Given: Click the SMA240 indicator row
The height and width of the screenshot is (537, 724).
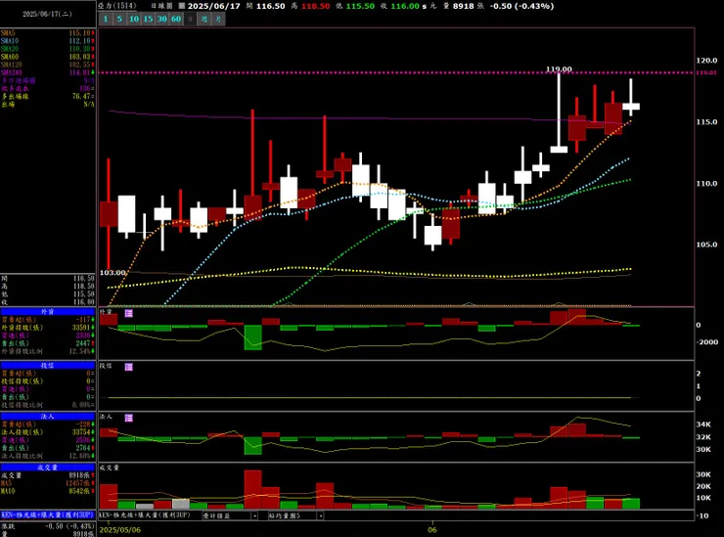Looking at the screenshot, I should [x=48, y=72].
